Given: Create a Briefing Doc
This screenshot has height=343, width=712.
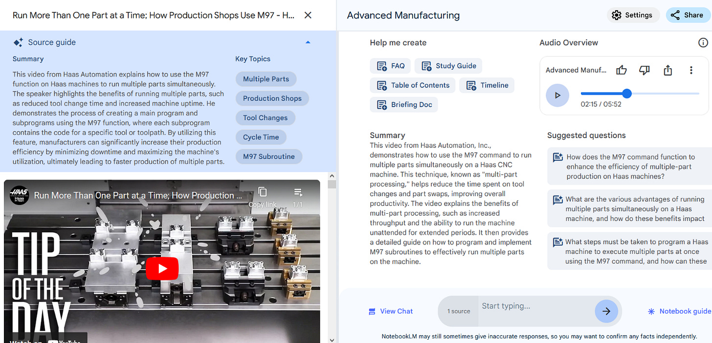Looking at the screenshot, I should tap(404, 105).
